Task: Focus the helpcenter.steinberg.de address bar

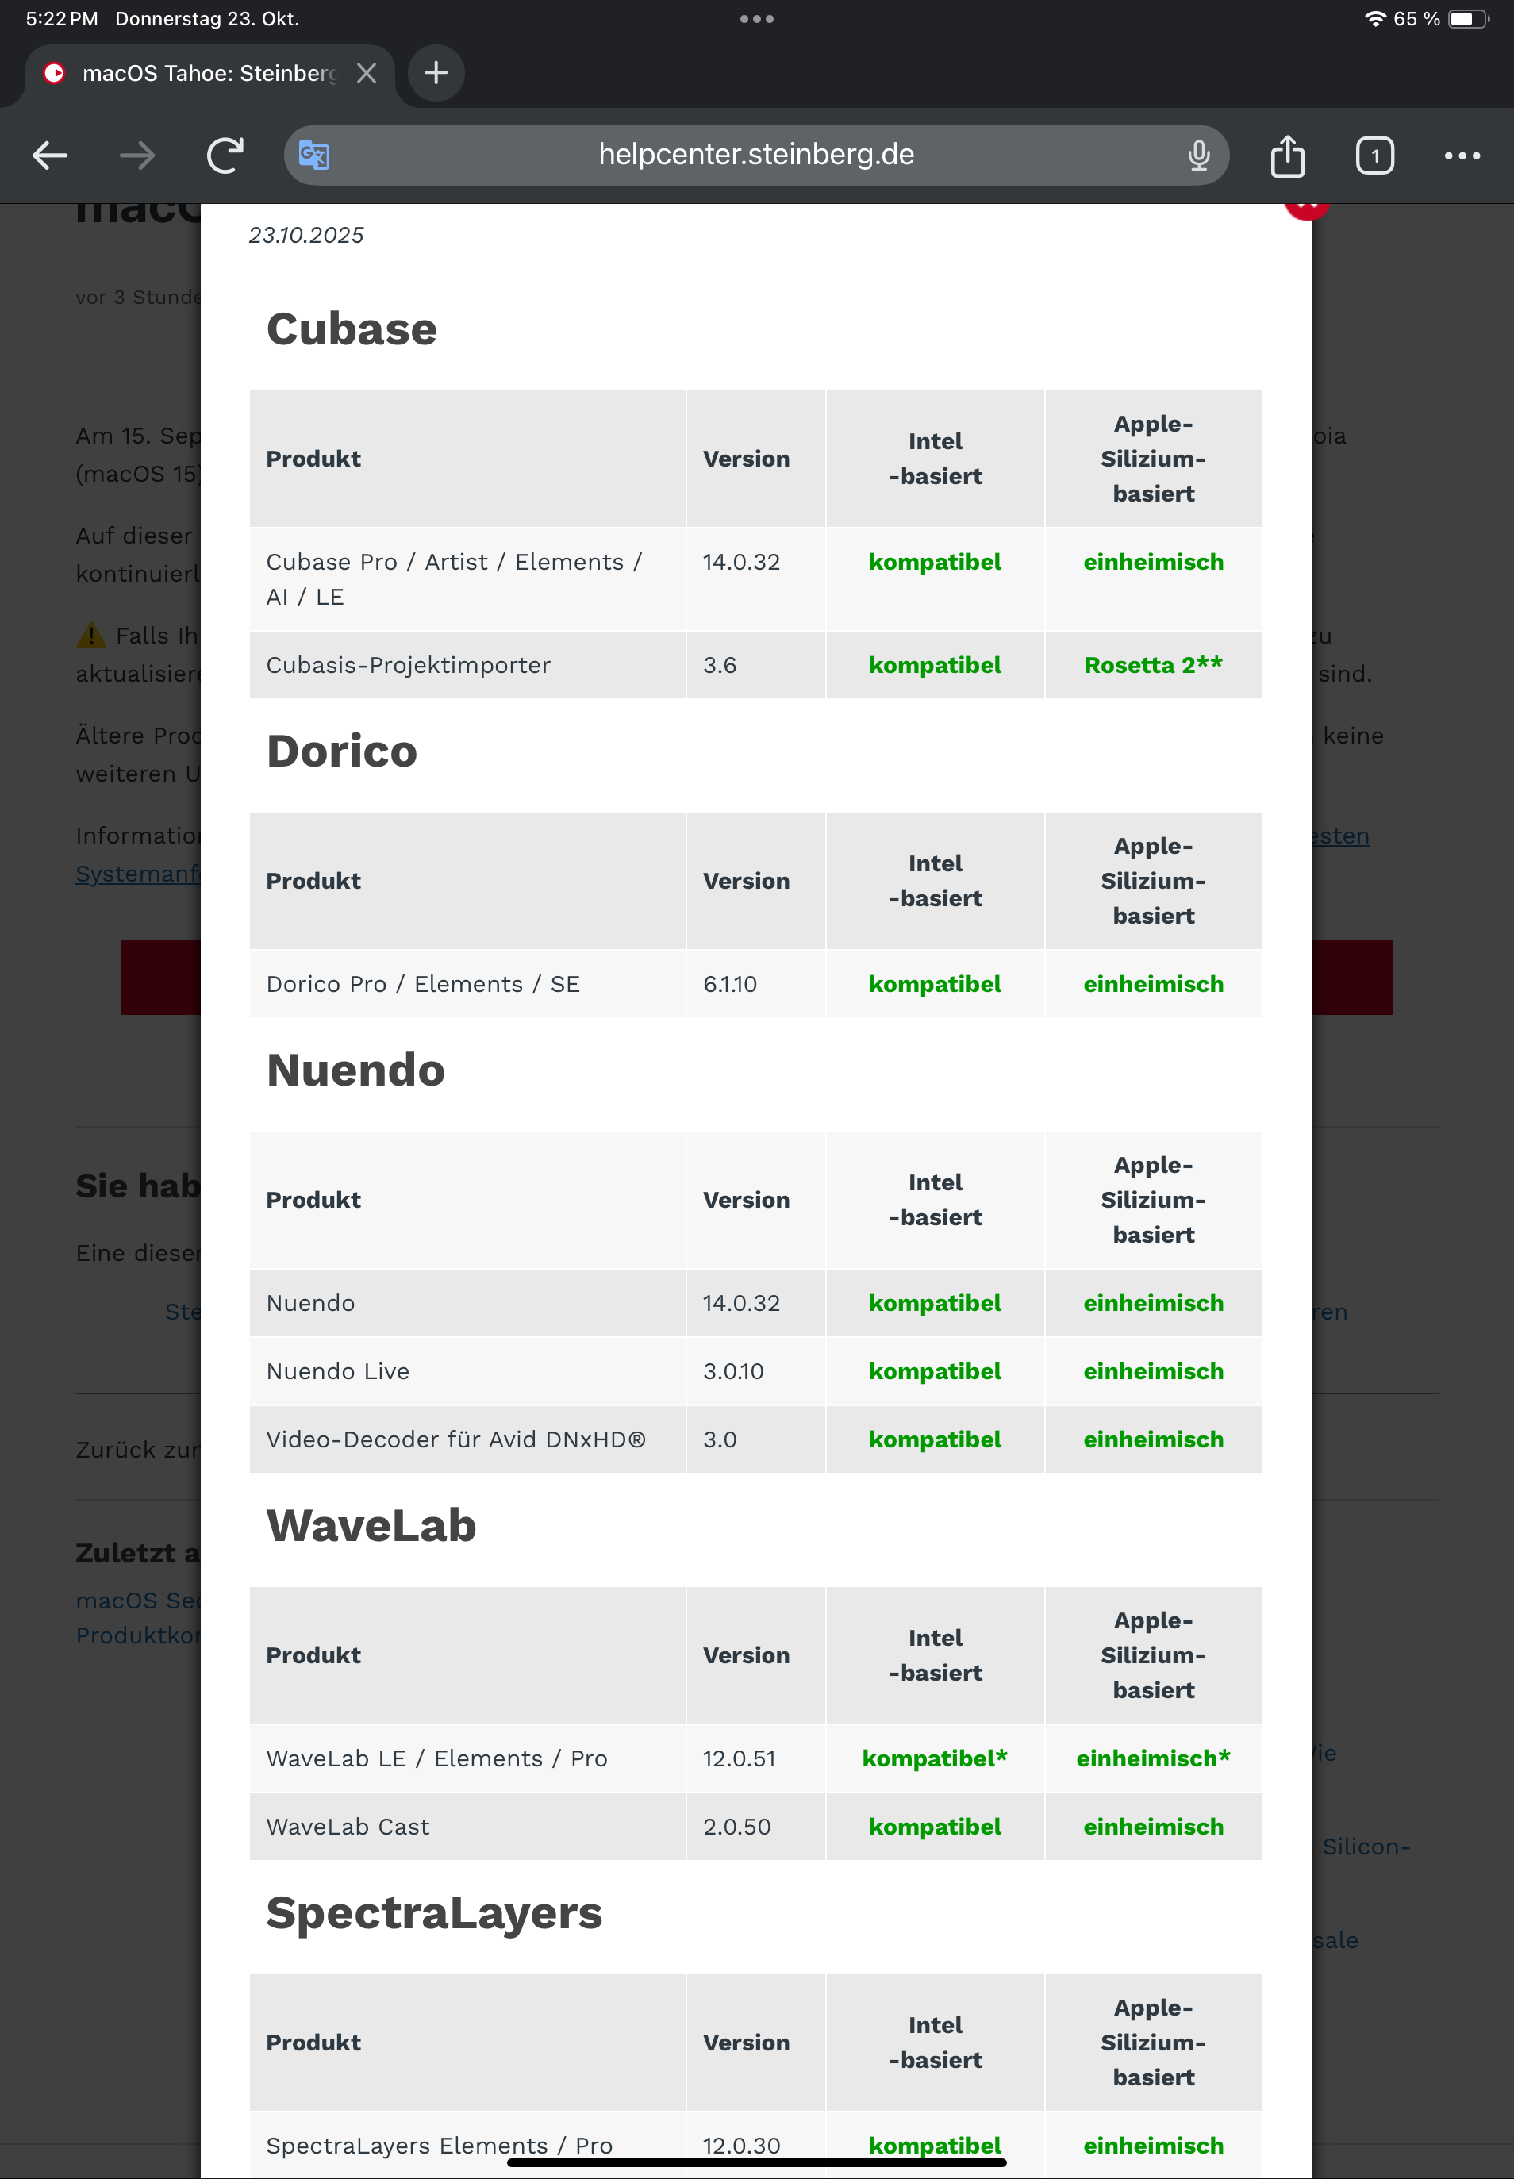Action: click(x=756, y=155)
